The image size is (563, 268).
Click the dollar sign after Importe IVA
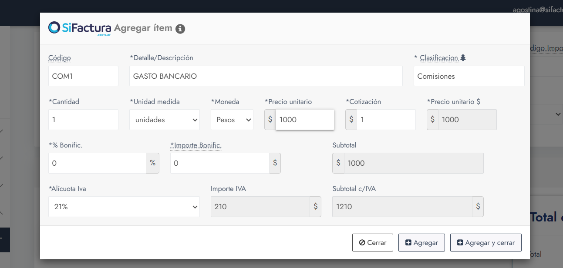coord(316,207)
